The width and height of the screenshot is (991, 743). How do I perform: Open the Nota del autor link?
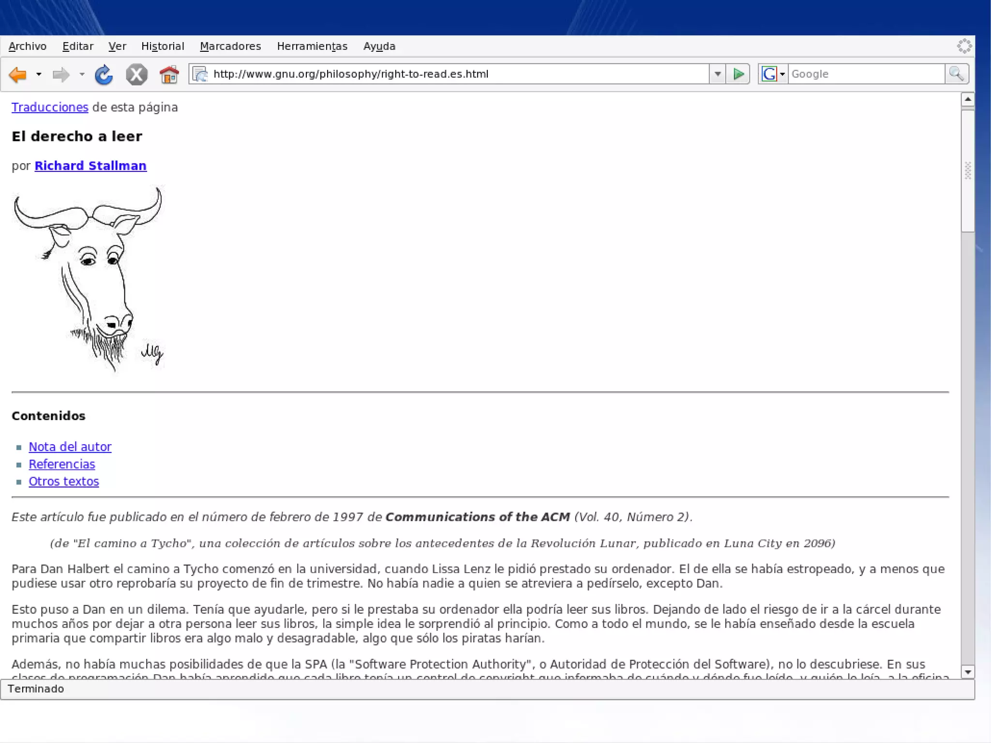(x=70, y=447)
